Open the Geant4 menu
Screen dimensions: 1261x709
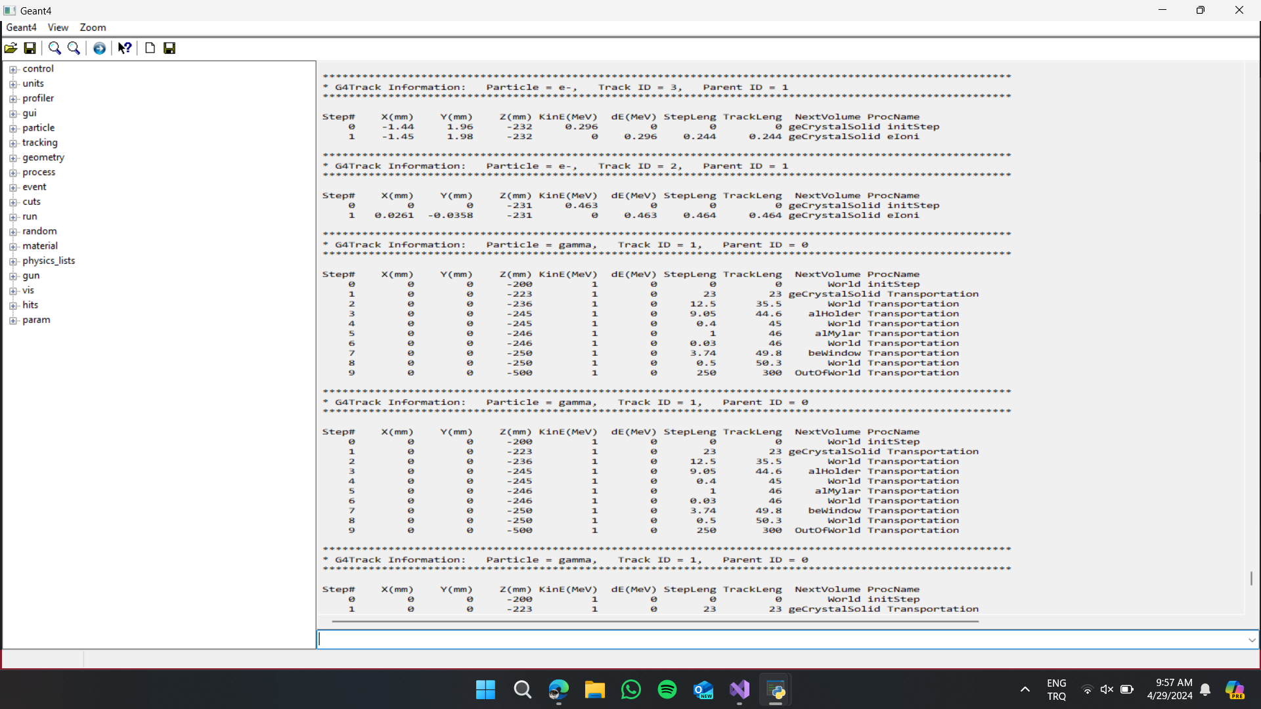click(x=21, y=28)
